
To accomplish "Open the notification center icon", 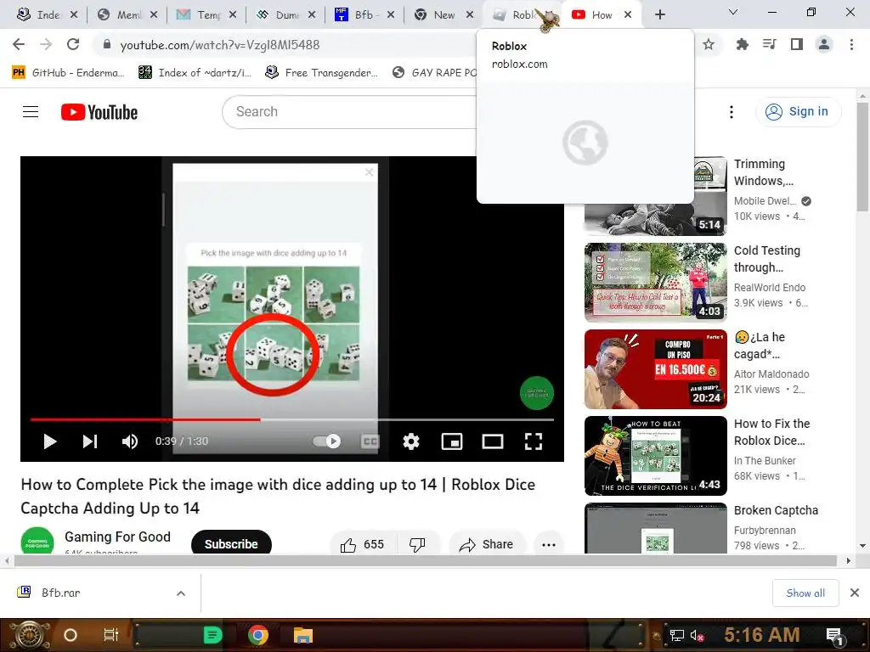I will 835,636.
